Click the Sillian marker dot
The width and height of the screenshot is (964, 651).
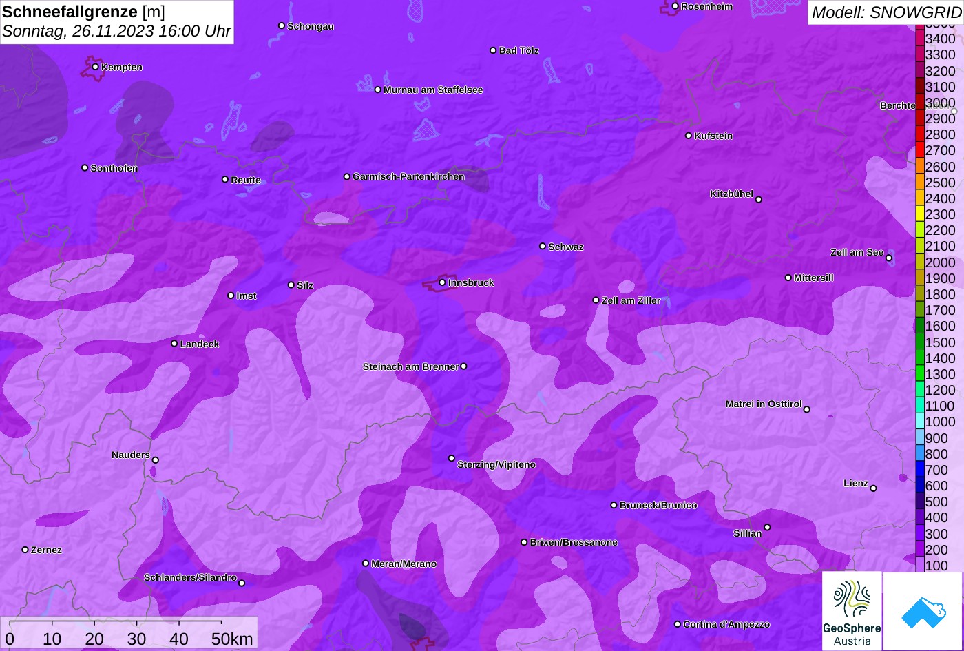point(767,528)
